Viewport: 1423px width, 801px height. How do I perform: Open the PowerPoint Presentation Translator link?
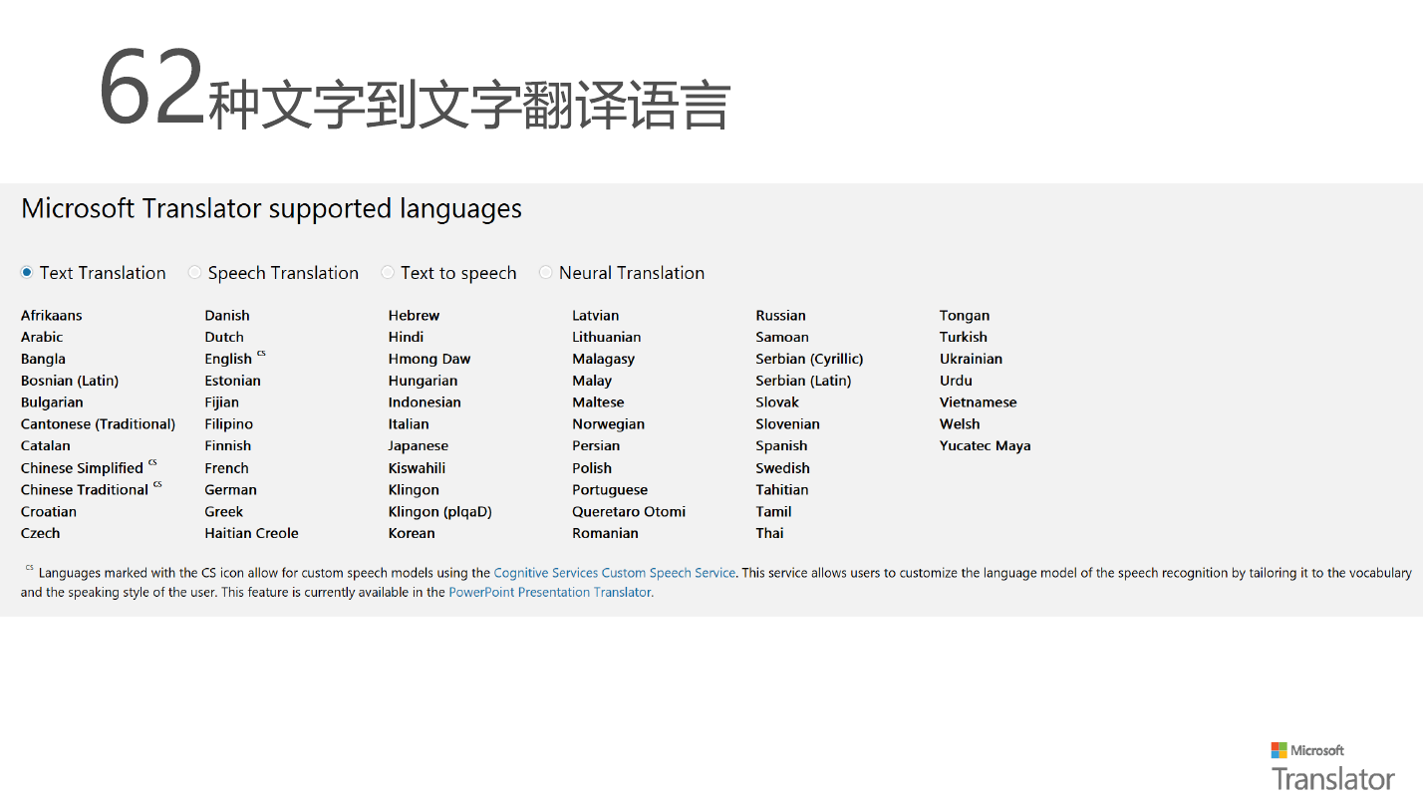pos(551,592)
